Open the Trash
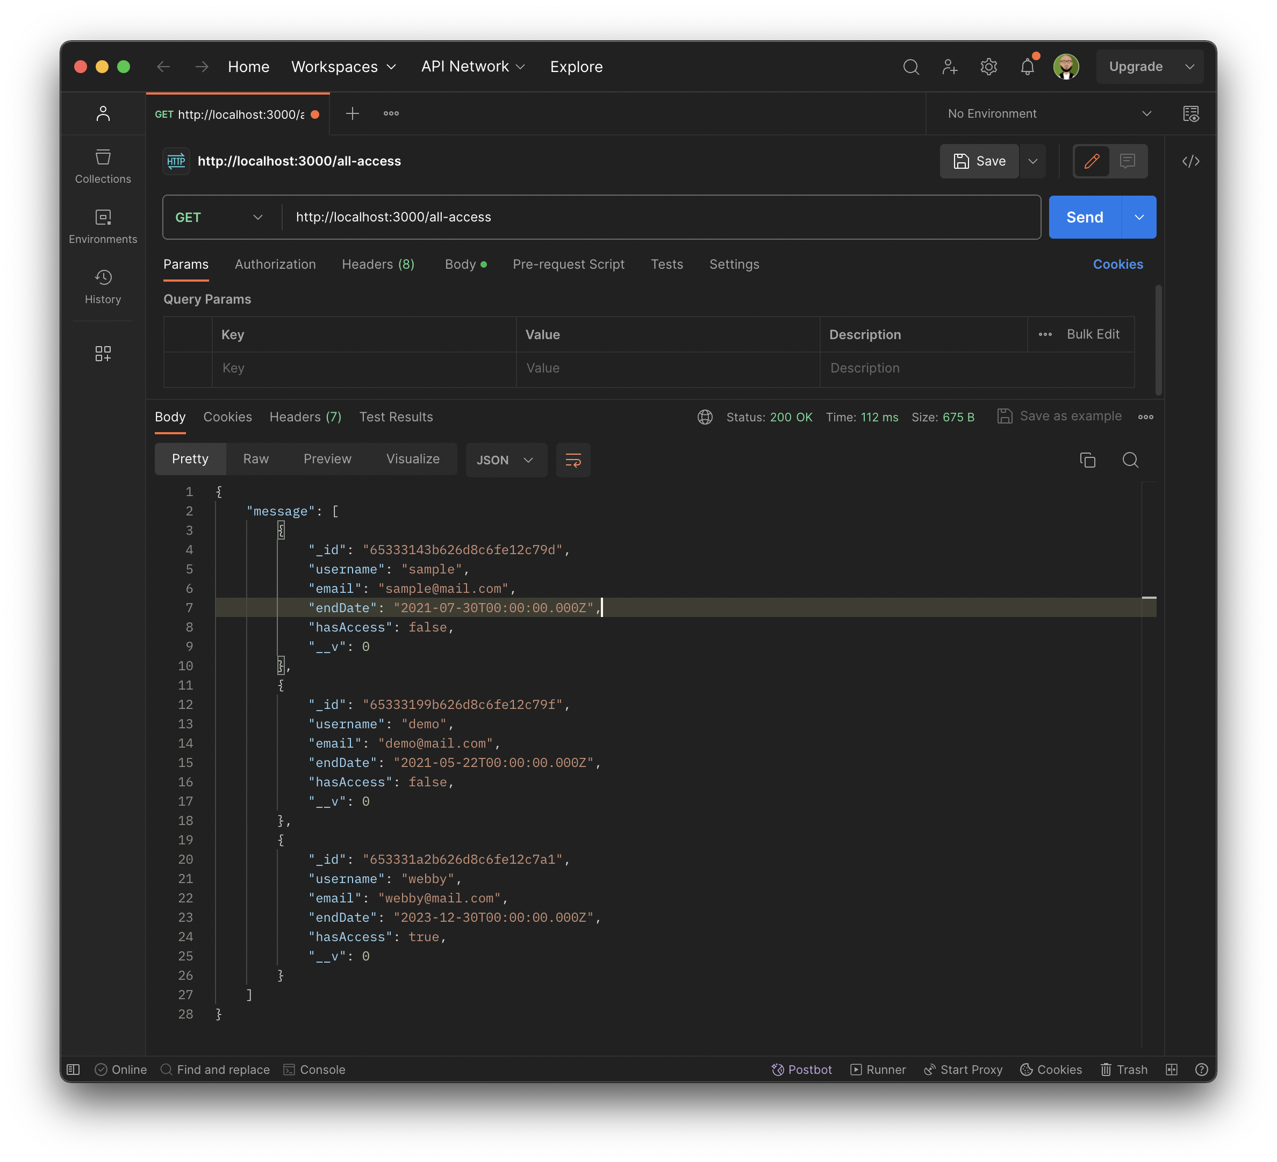This screenshot has width=1277, height=1162. pos(1124,1070)
